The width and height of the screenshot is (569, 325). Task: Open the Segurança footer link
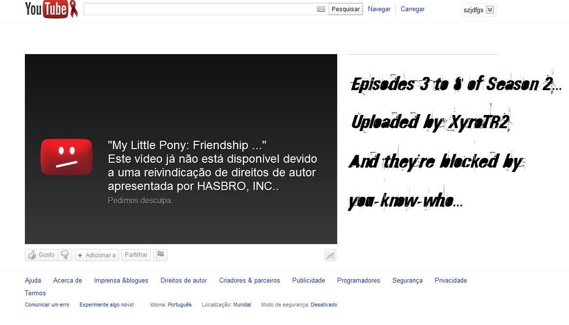(x=407, y=281)
